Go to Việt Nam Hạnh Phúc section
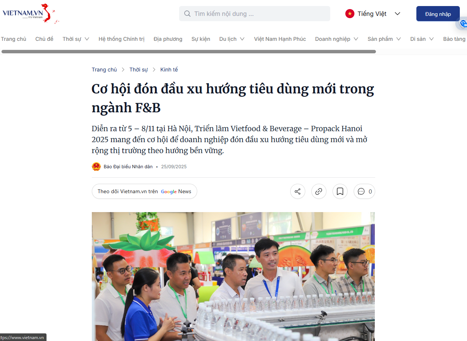Image resolution: width=467 pixels, height=341 pixels. [x=280, y=39]
